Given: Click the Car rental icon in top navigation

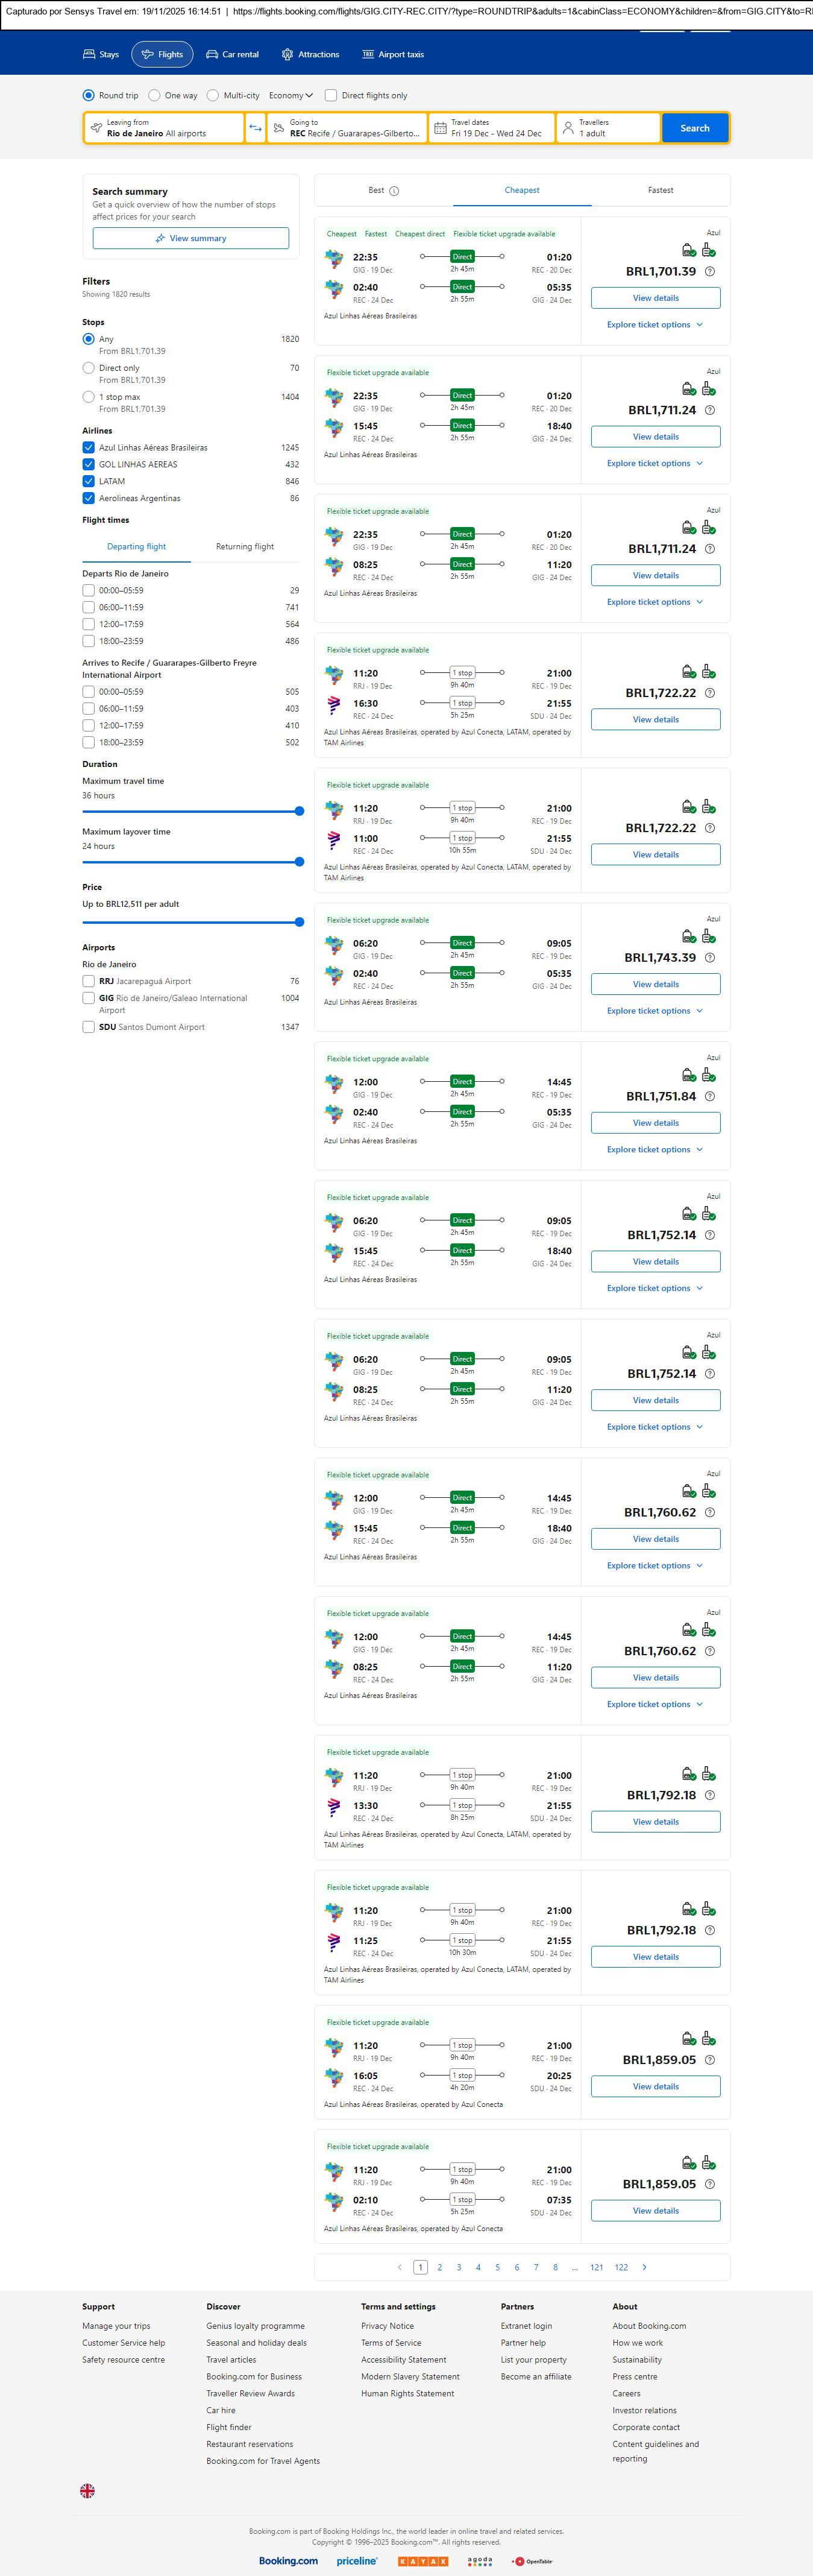Looking at the screenshot, I should (212, 55).
